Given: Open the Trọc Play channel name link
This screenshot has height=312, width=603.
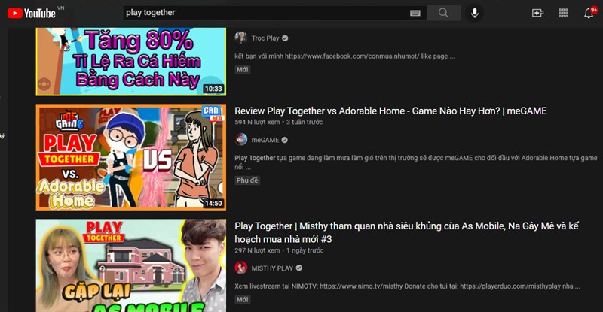Looking at the screenshot, I should (x=265, y=38).
